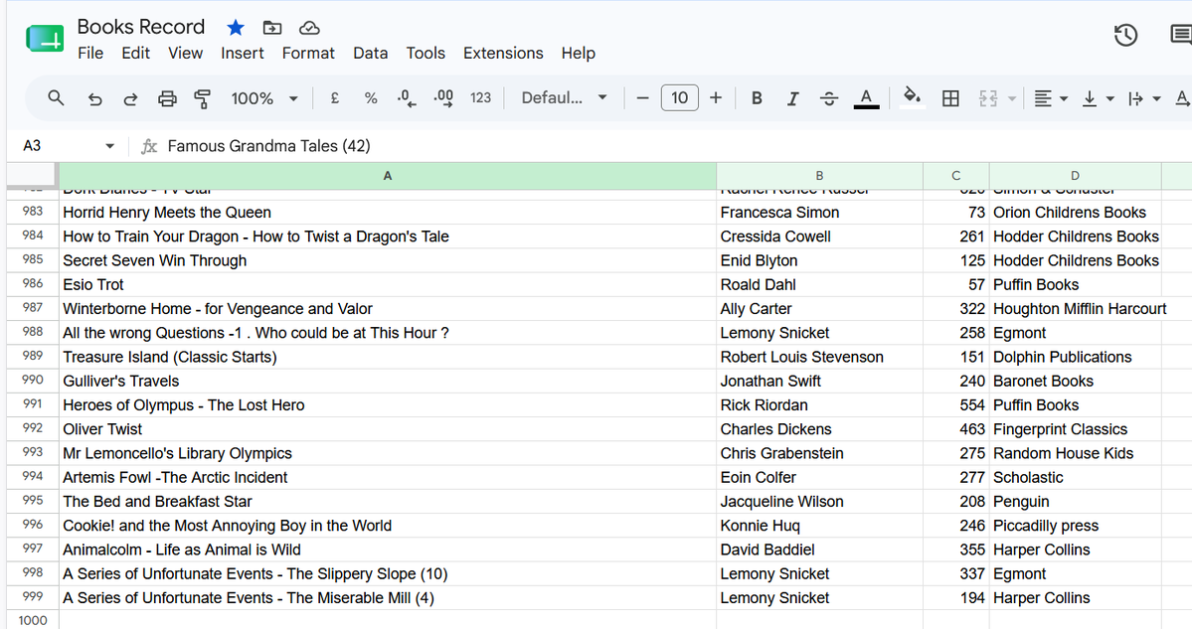This screenshot has width=1192, height=629.
Task: Open the Data menu
Action: click(370, 54)
